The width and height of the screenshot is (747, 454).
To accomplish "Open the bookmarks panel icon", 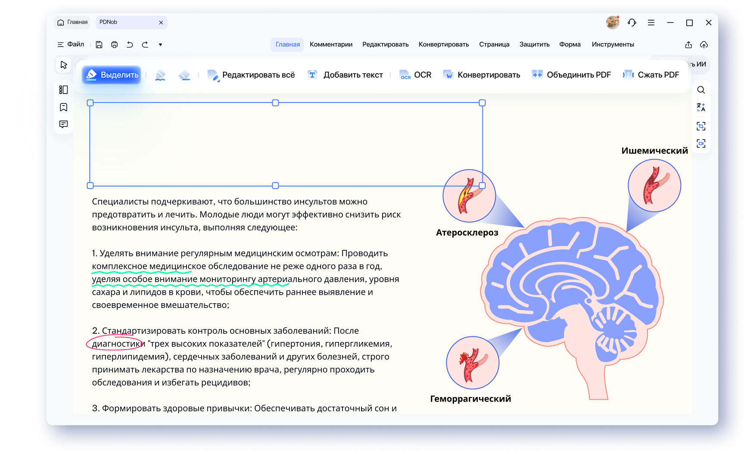I will pos(64,107).
